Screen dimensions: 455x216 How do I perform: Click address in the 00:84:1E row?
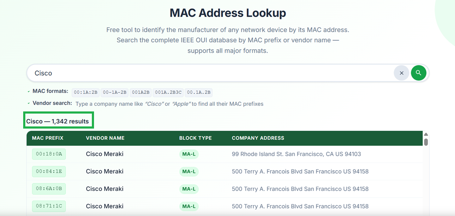click(300, 171)
